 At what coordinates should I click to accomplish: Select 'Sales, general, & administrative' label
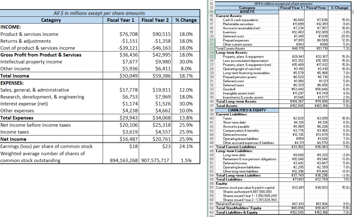tap(35, 90)
